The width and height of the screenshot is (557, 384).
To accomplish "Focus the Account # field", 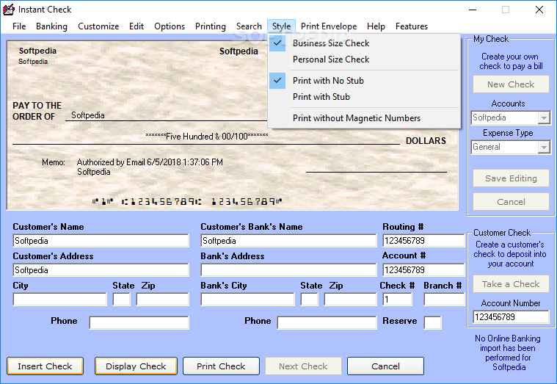I will coord(423,270).
